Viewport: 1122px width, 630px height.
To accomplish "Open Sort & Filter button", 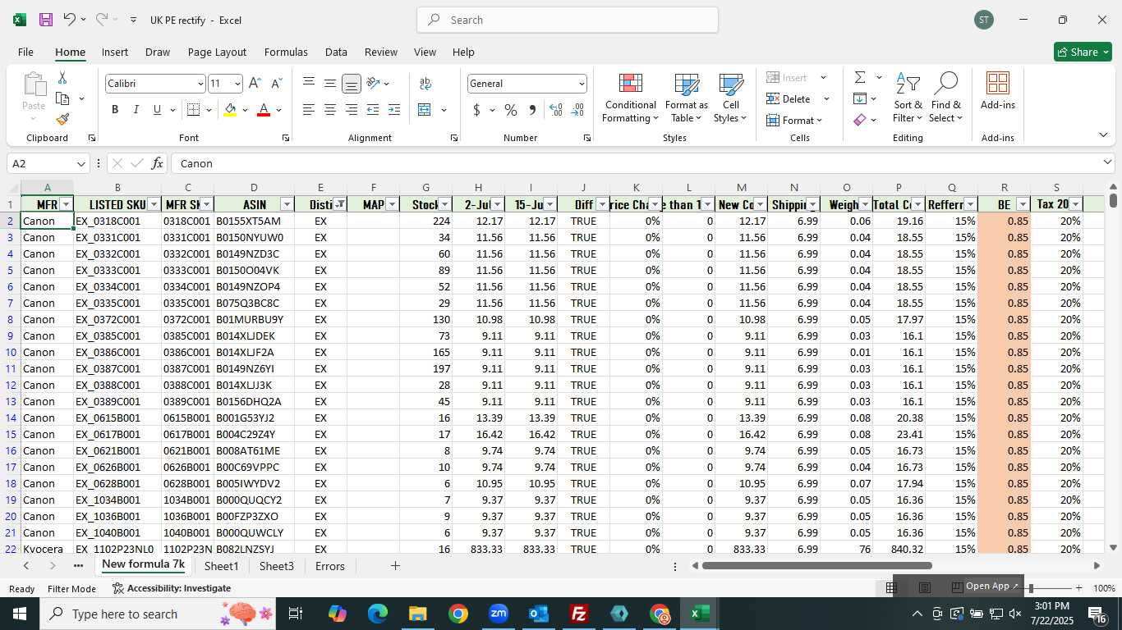I will tap(908, 98).
